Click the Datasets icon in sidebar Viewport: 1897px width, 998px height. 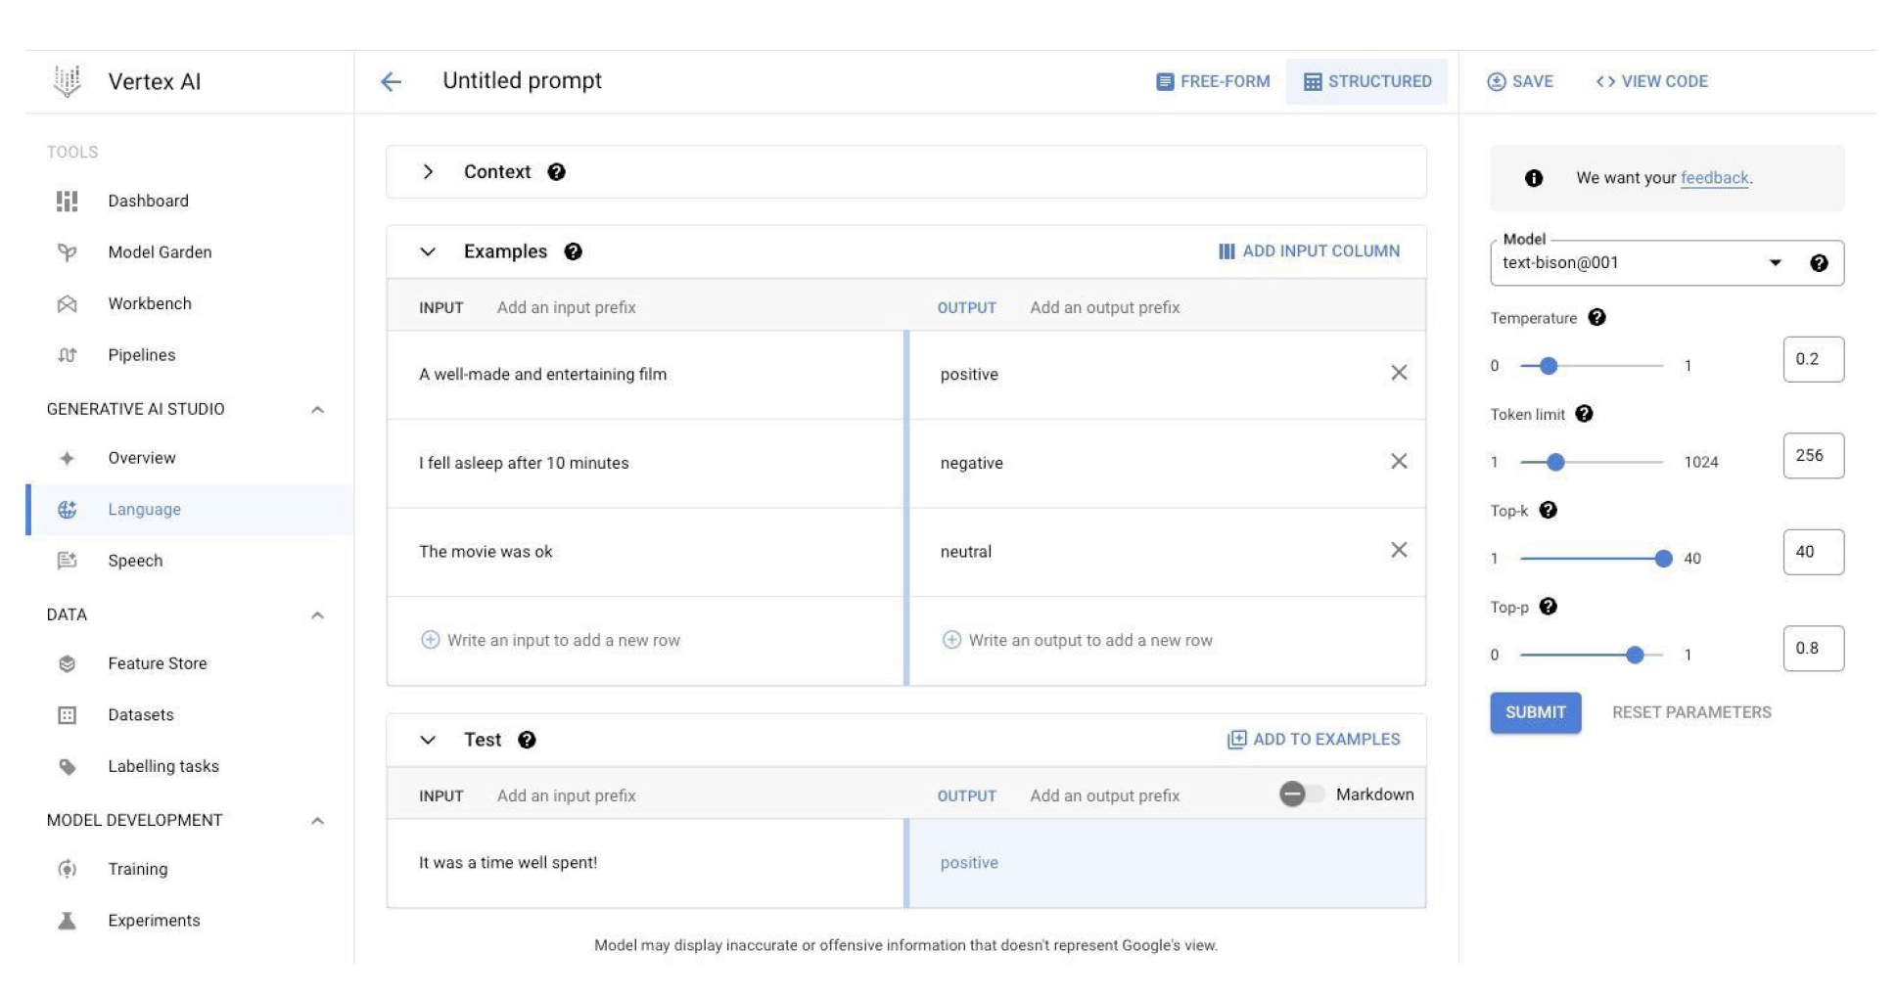[67, 715]
